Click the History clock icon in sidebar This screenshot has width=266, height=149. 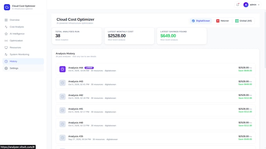pos(6,61)
